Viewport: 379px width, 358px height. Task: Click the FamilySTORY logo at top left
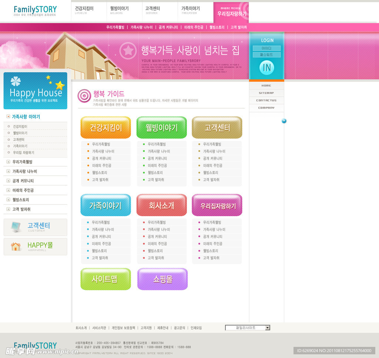pyautogui.click(x=35, y=10)
